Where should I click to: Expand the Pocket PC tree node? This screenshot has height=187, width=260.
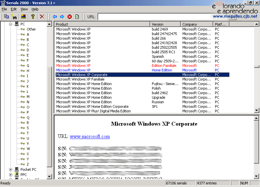click(x=11, y=169)
